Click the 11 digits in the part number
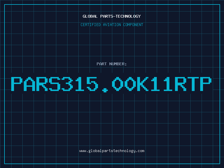This screenshot has height=168, width=224. (x=162, y=84)
